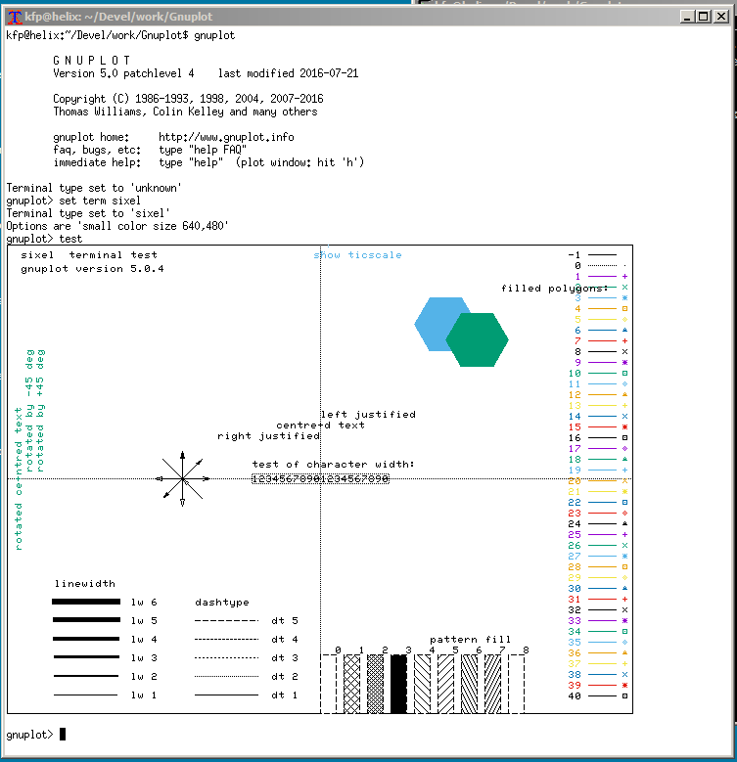
Task: Click 'gnuplot version 5.0.4' in the plot
Action: click(92, 269)
